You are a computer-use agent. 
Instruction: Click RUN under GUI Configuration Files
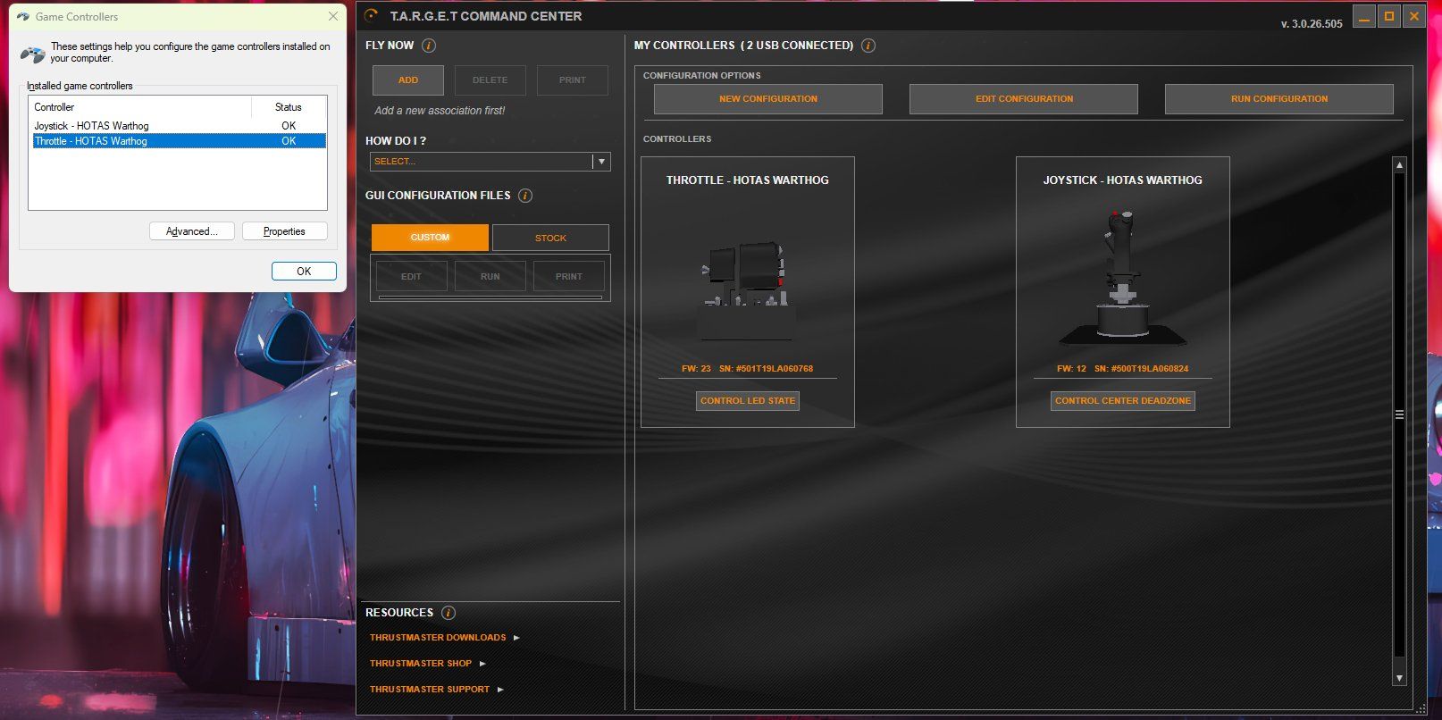pyautogui.click(x=490, y=277)
